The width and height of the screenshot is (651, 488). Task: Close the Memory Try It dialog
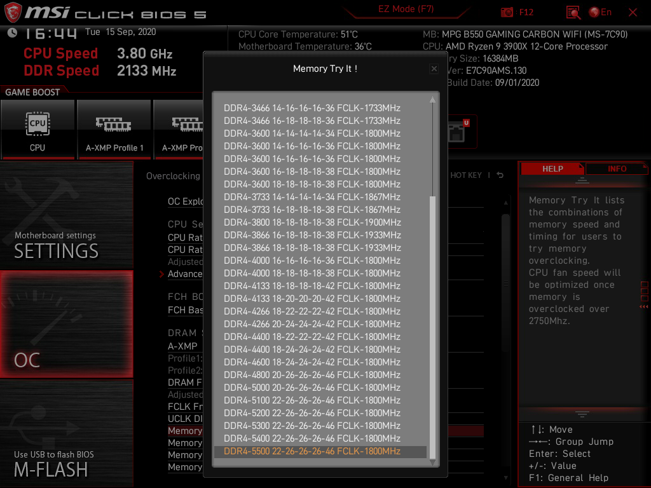pyautogui.click(x=434, y=69)
